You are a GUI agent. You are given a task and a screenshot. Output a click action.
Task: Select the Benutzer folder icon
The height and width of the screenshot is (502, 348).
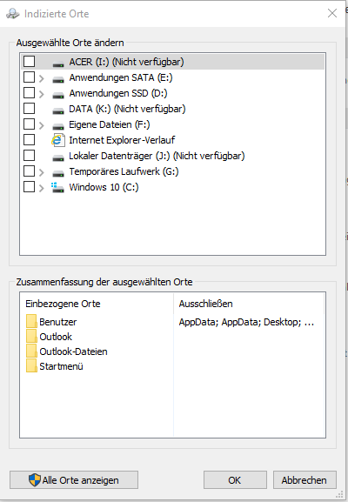pos(31,321)
